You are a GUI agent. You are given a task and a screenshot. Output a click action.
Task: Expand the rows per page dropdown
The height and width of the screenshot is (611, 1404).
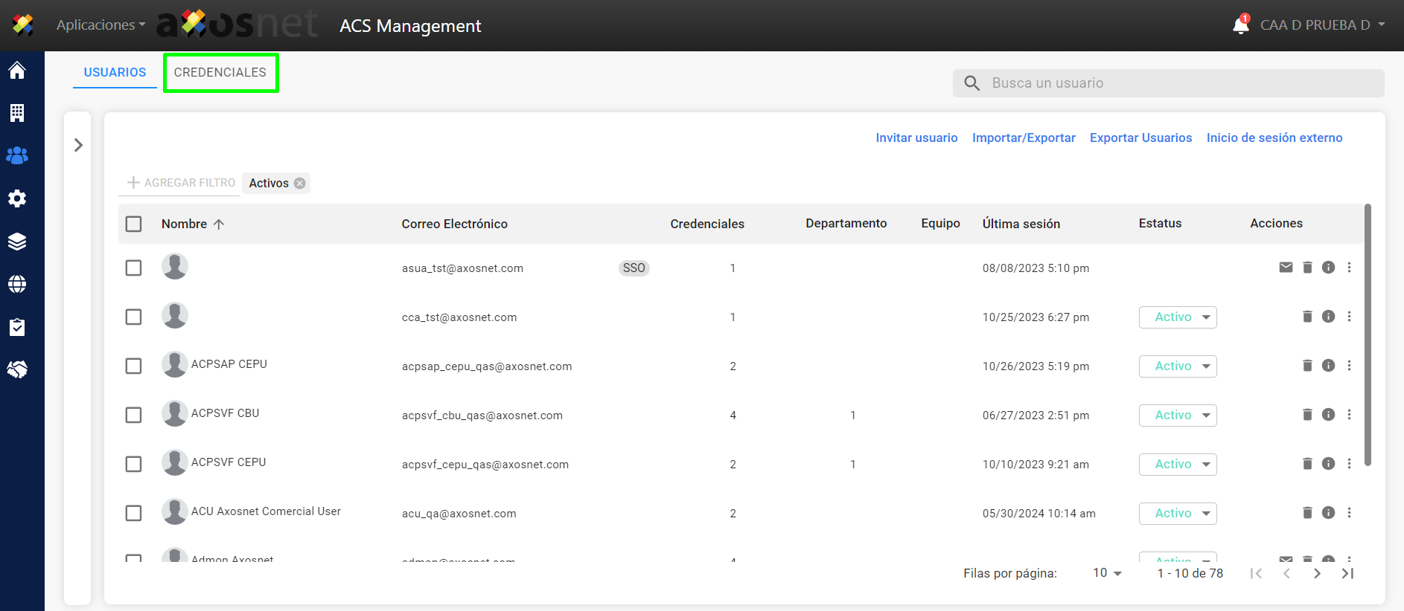(1107, 573)
